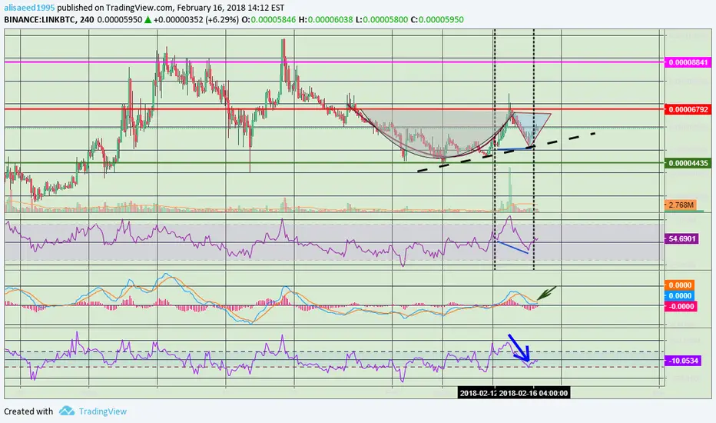
Task: Select the BINANCE:LINKBTC symbol name
Action: coord(40,20)
